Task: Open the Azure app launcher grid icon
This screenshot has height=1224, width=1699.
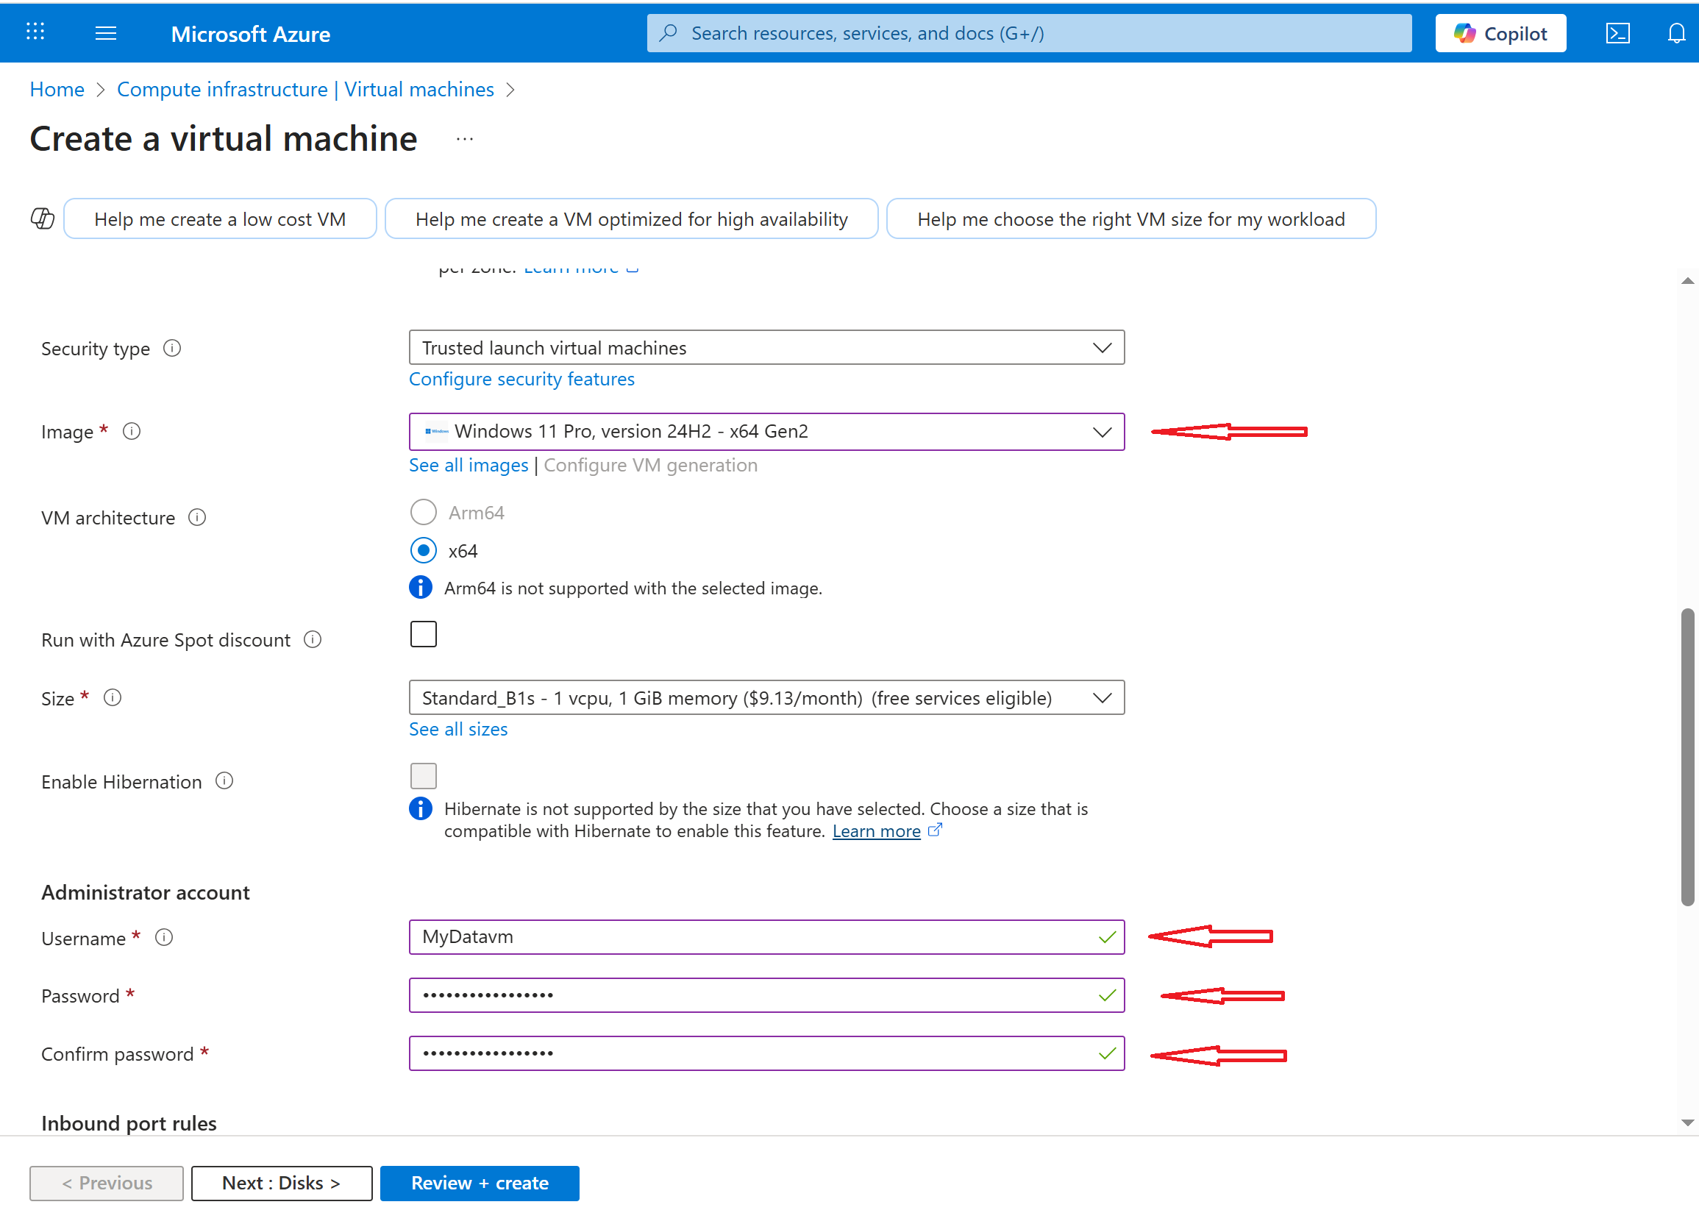Action: point(35,32)
